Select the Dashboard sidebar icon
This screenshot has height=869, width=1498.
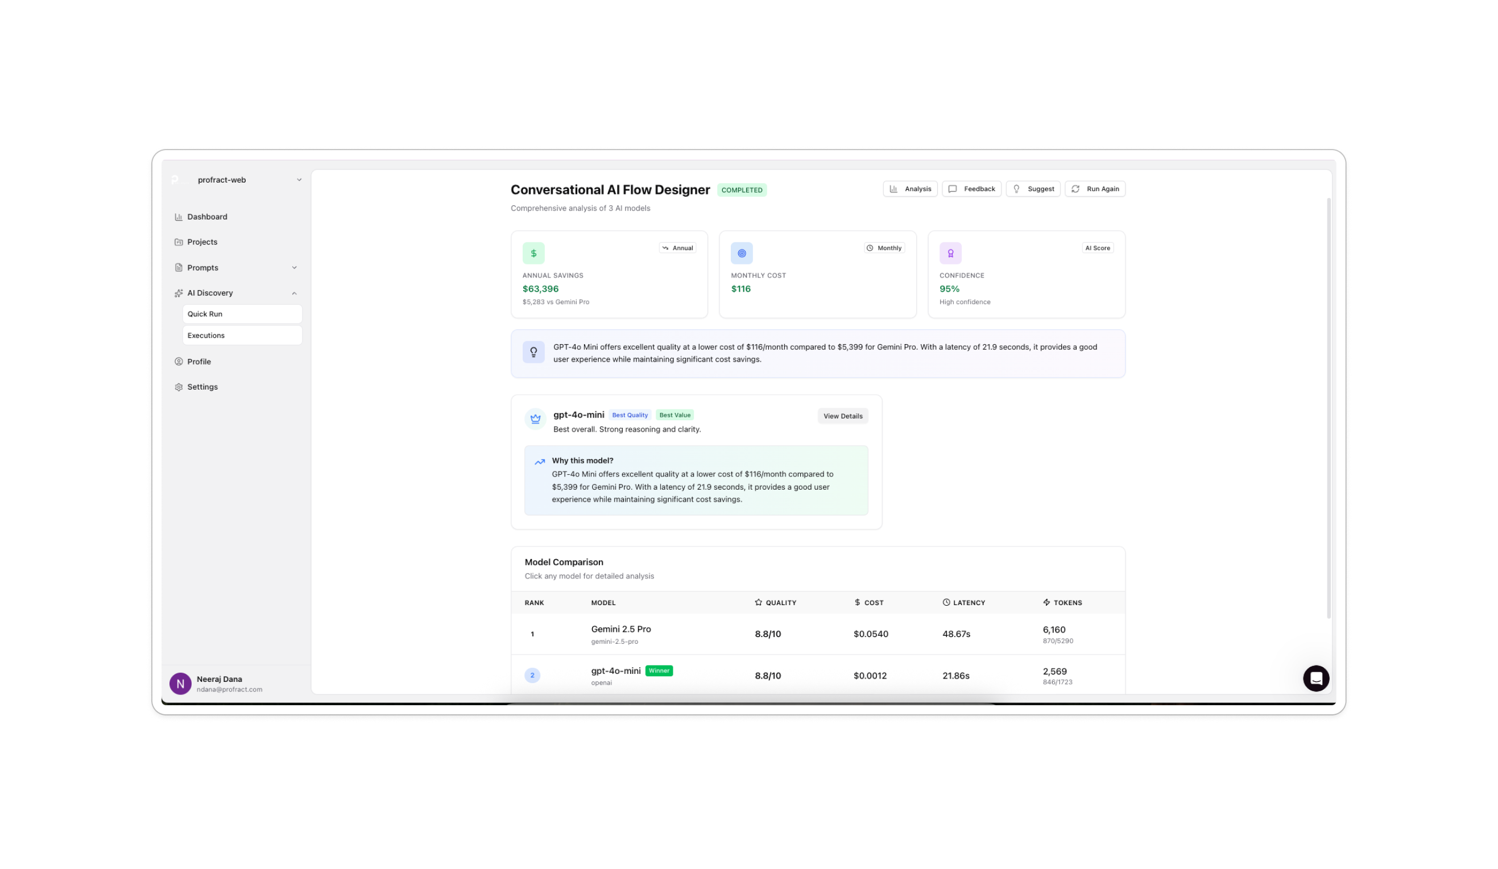(179, 216)
